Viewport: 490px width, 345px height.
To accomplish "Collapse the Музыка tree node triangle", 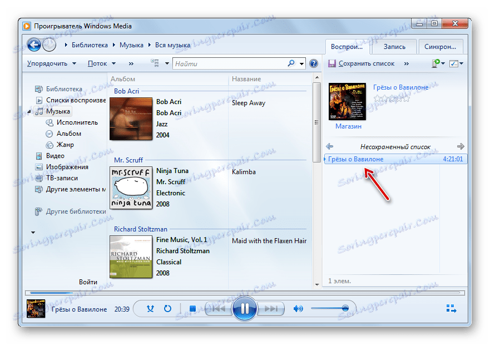I will 29,112.
